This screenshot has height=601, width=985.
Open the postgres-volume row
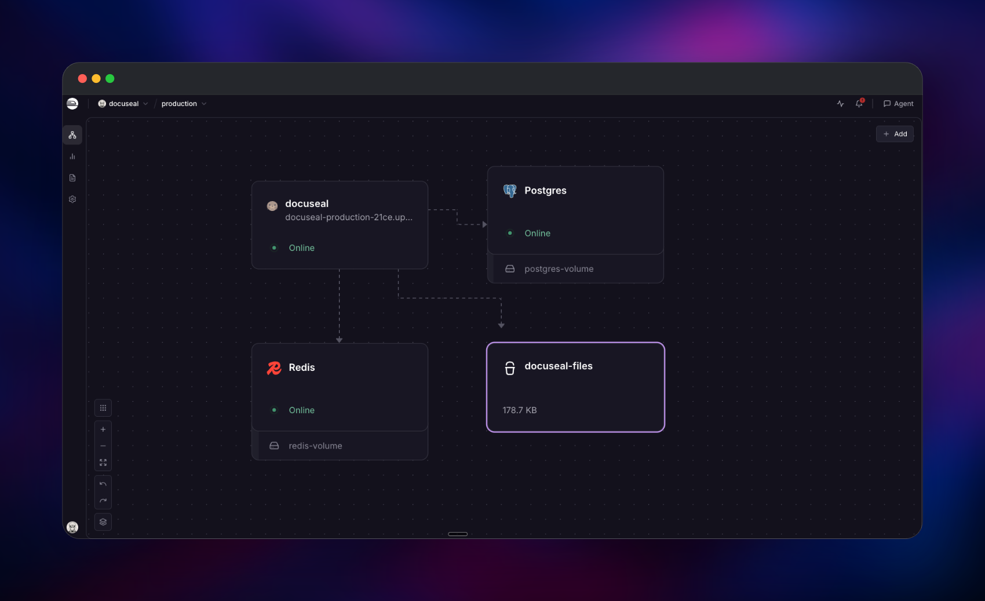pos(576,269)
